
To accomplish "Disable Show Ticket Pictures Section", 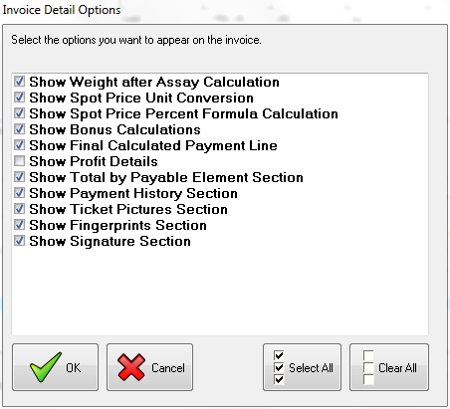I will pos(19,209).
